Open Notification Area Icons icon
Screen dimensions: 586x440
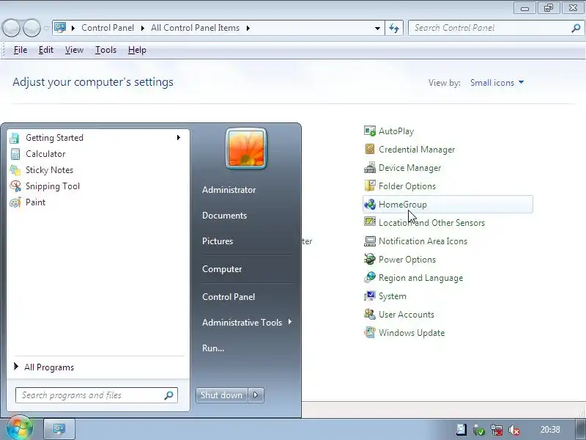coord(370,241)
